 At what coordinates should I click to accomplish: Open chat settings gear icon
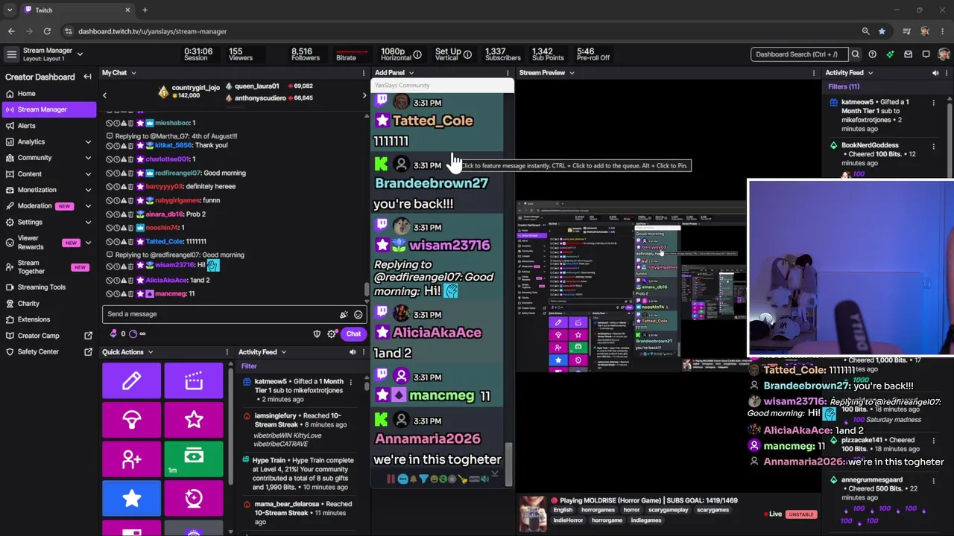pyautogui.click(x=331, y=334)
